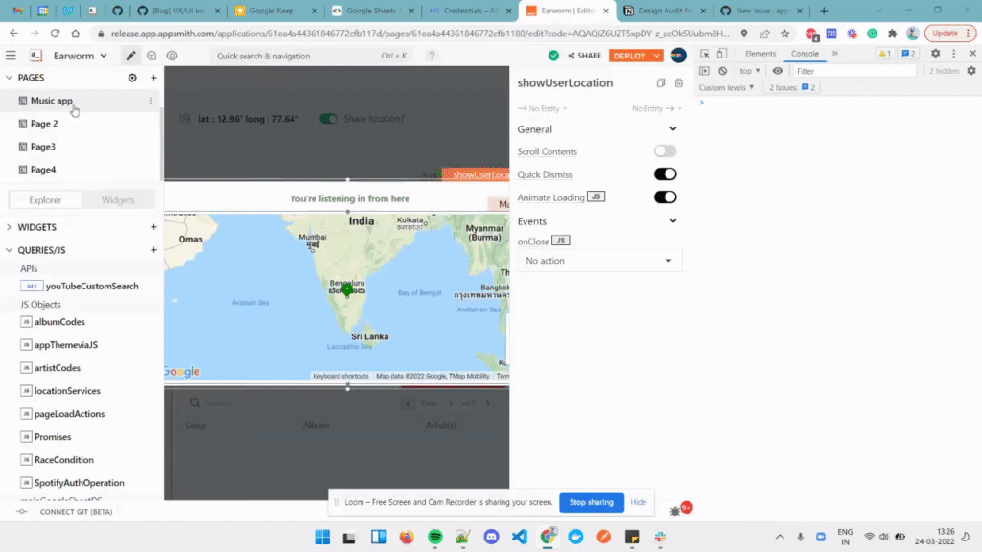Add new query or JS object
The image size is (982, 552).
(153, 250)
